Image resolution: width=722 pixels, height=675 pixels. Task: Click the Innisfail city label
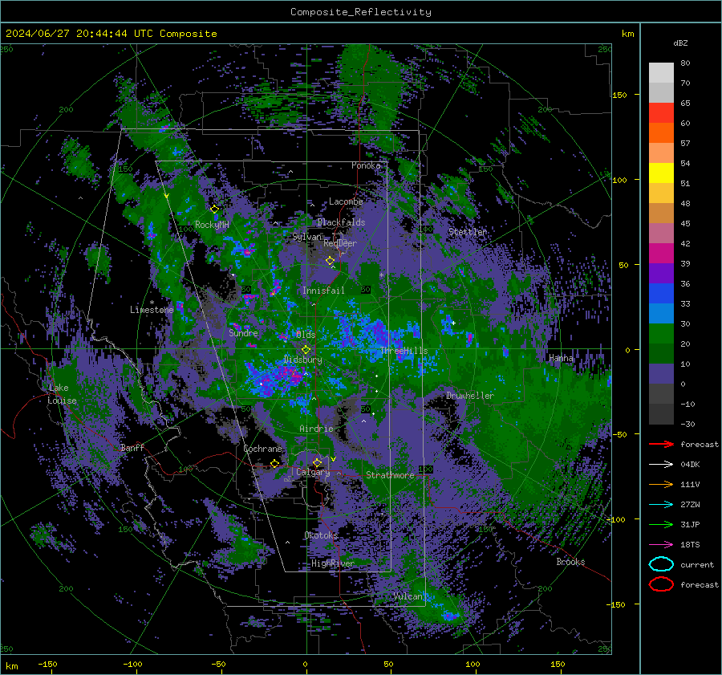323,291
